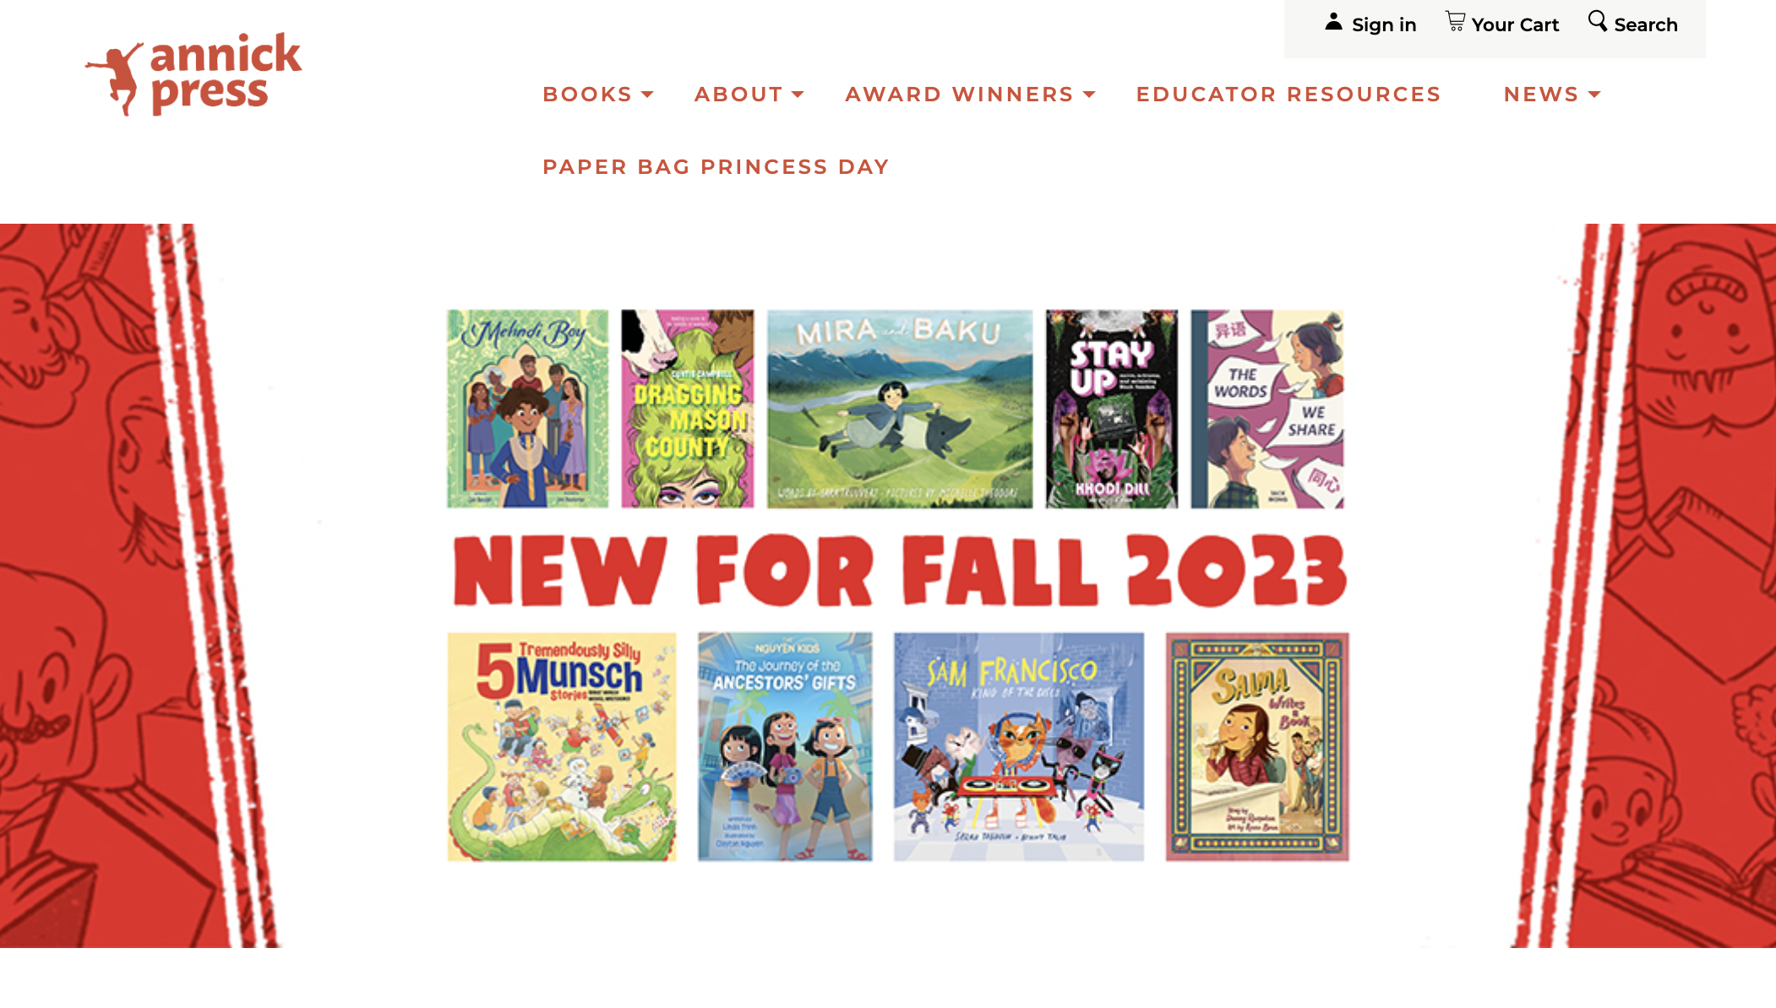This screenshot has height=1008, width=1776.
Task: Open the 5 Munsch Stories cover
Action: coord(562,747)
